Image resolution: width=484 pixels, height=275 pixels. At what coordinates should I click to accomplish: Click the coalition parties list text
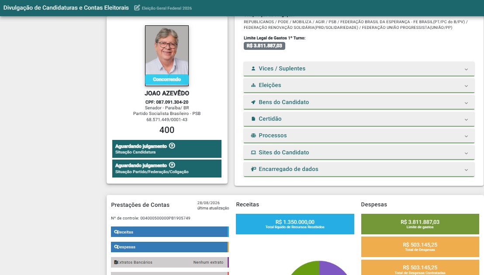coord(356,25)
